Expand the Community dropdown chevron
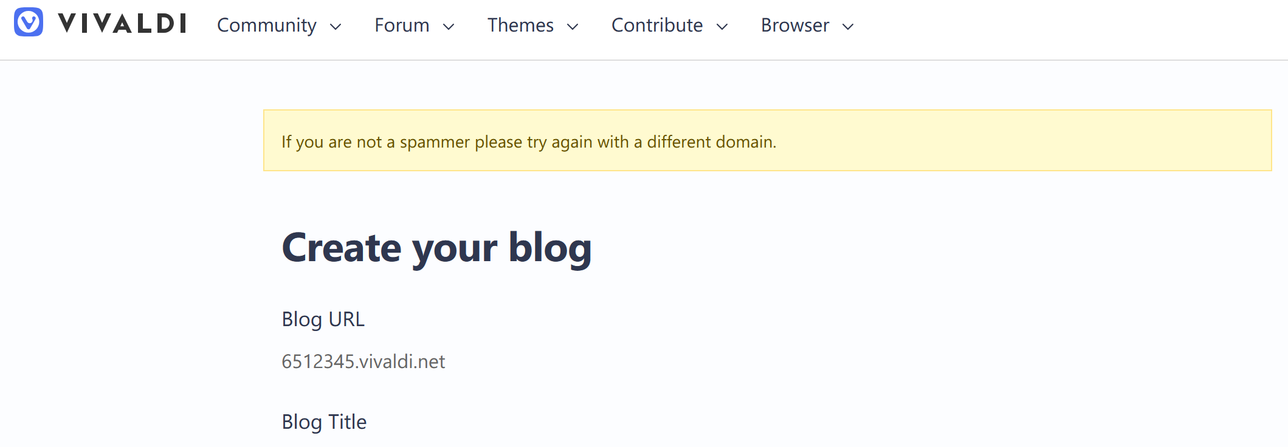Screen dimensions: 1288x447 pyautogui.click(x=336, y=27)
